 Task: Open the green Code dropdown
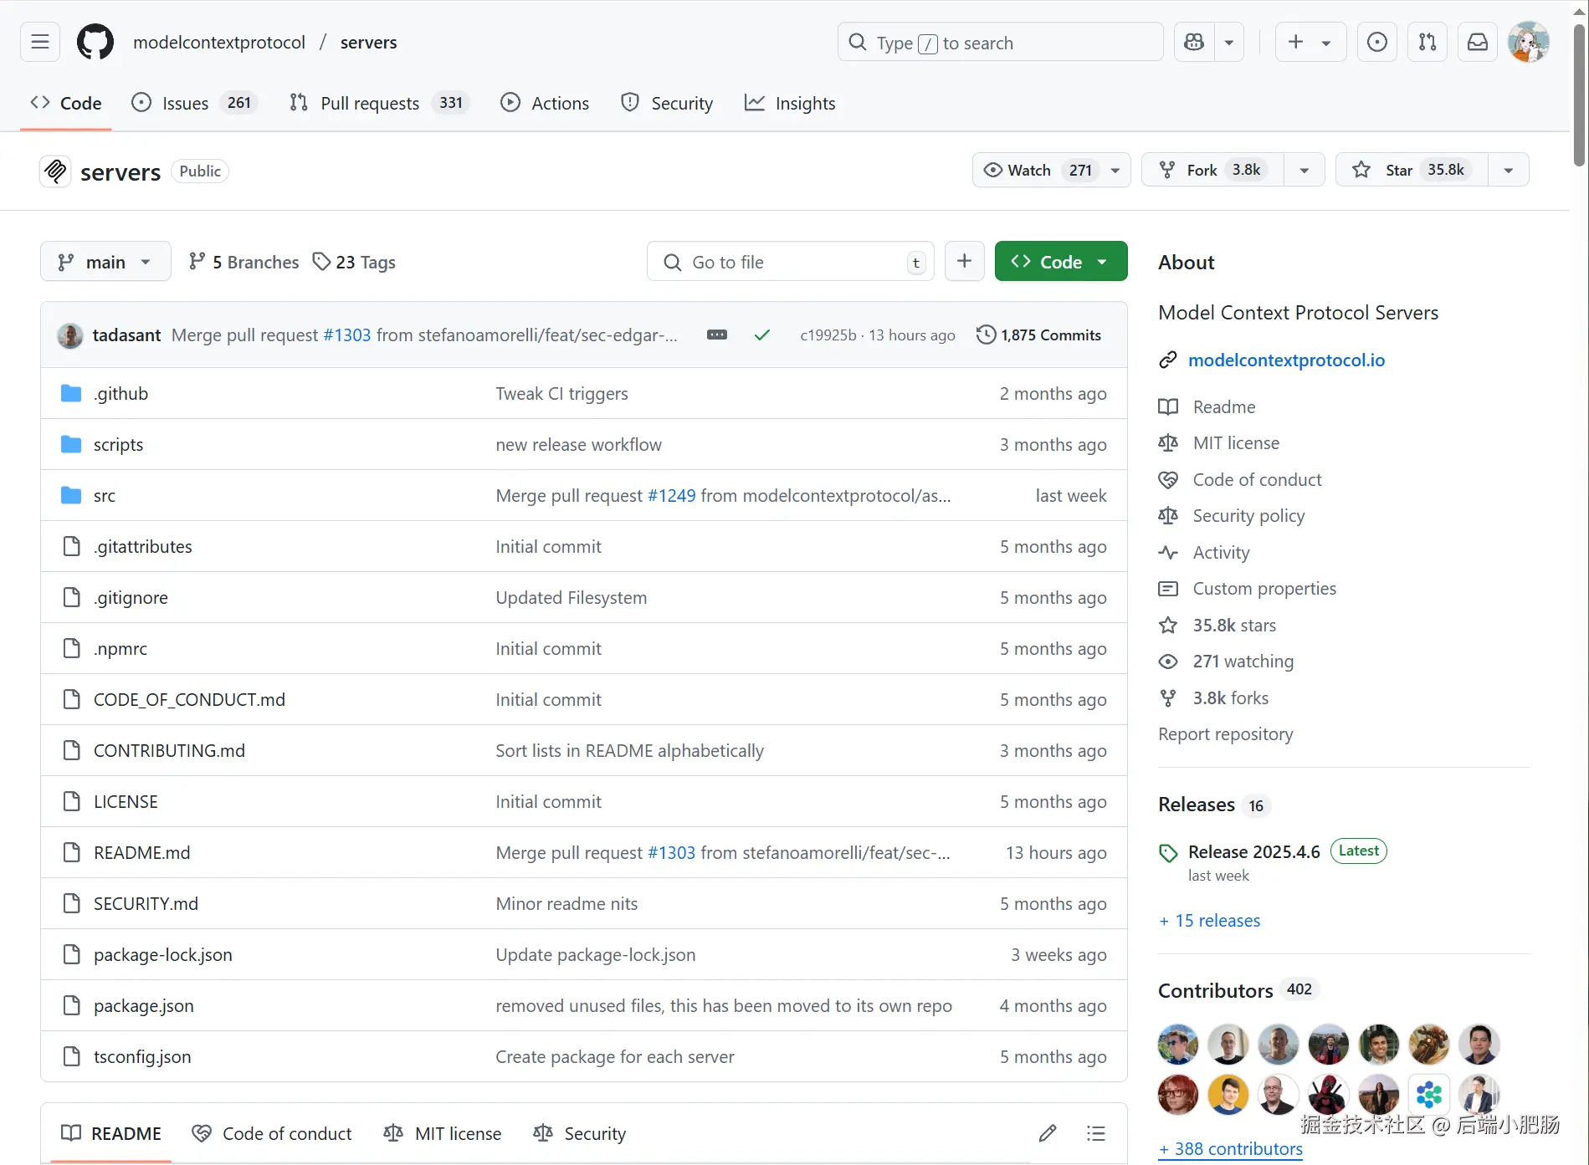click(1061, 262)
